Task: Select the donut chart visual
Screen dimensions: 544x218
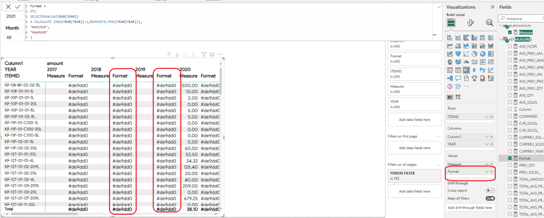Action: tap(483, 54)
